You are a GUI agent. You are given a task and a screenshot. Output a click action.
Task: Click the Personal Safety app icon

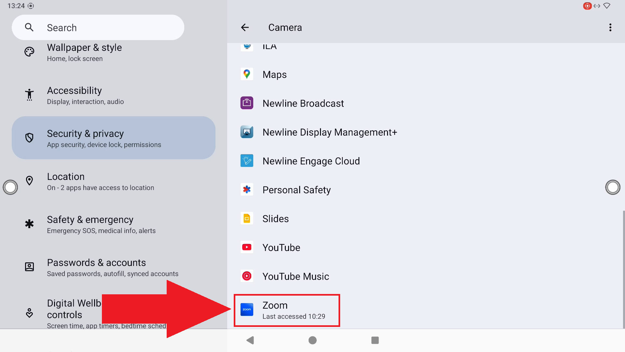[x=247, y=190]
